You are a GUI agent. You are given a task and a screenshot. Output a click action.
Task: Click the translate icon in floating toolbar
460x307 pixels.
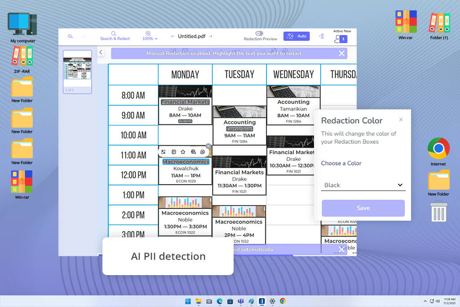pos(164,152)
